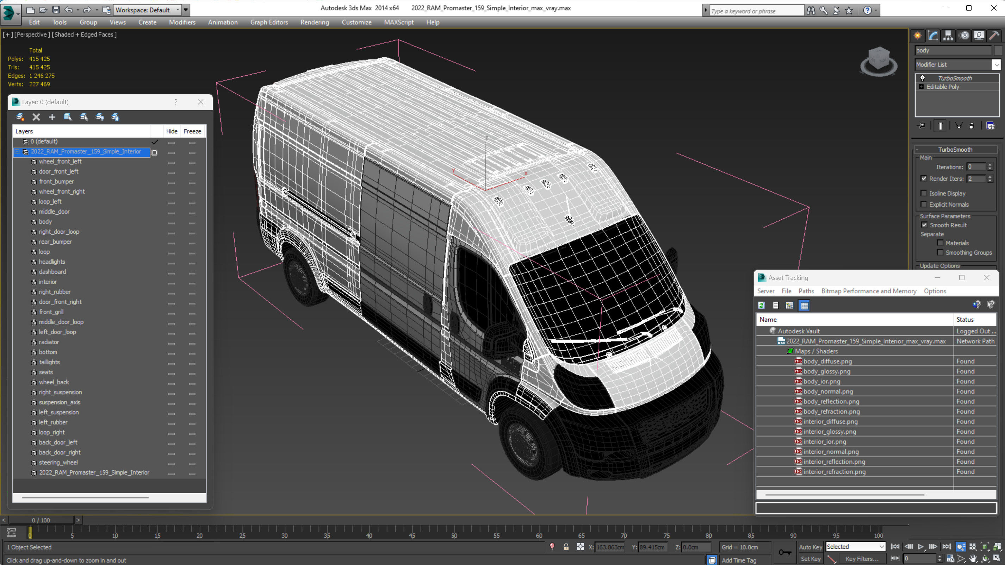The image size is (1005, 565).
Task: Click Configure Modifier Sets icon
Action: click(x=990, y=126)
